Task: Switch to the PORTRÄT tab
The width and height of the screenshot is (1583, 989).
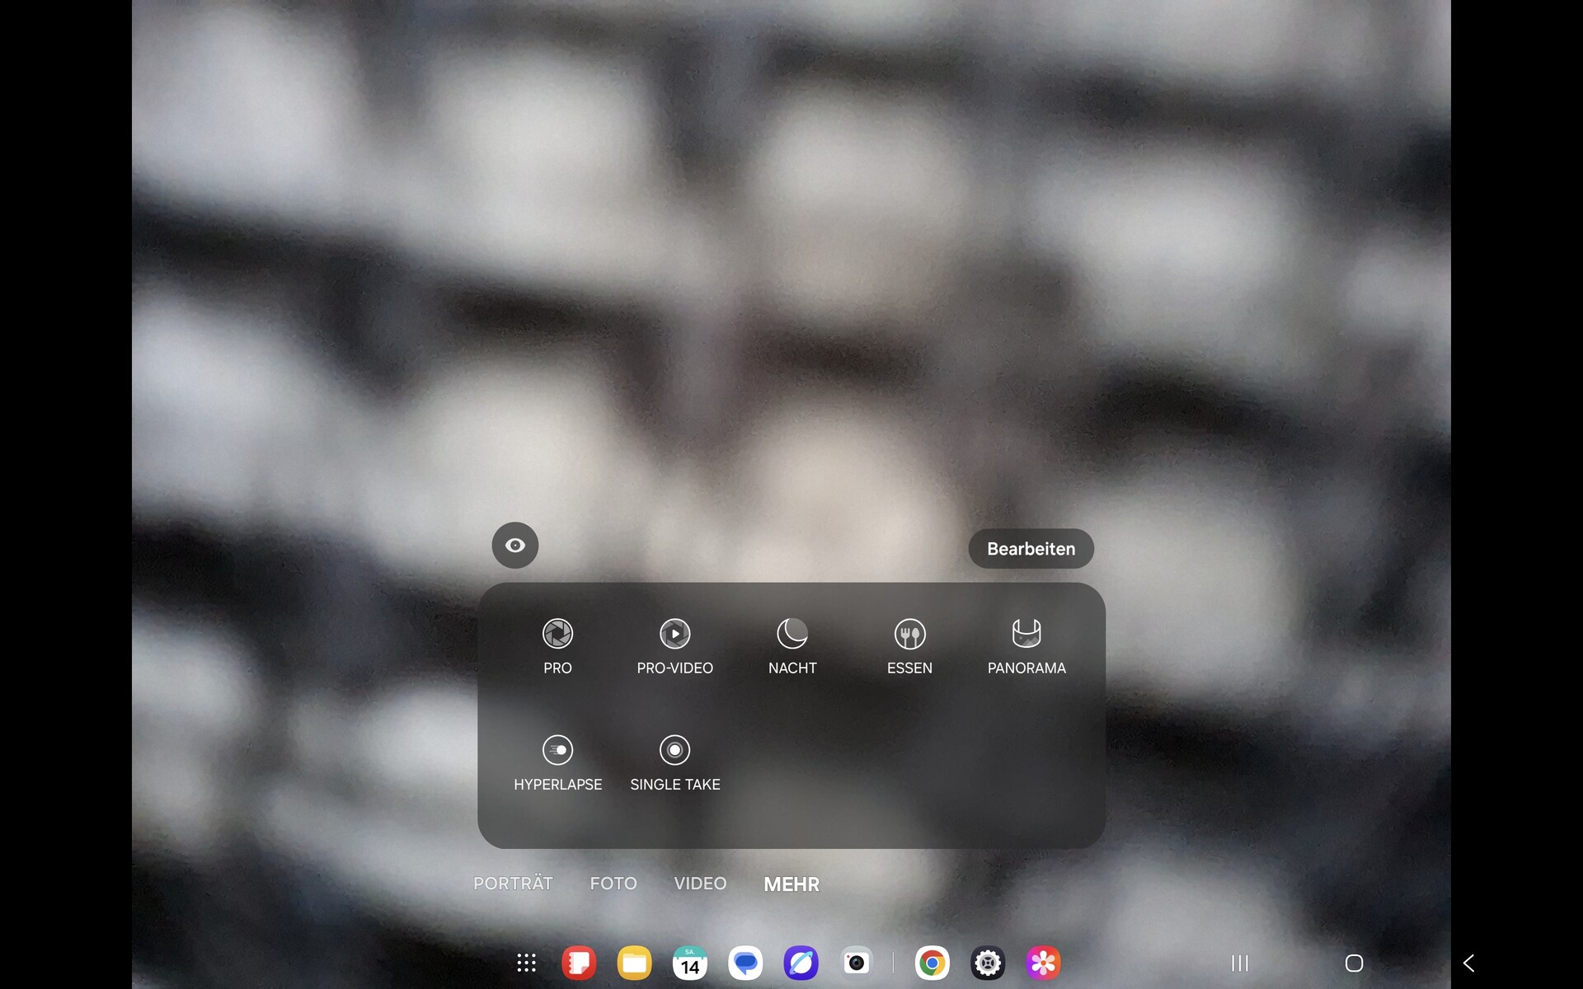Action: click(513, 884)
